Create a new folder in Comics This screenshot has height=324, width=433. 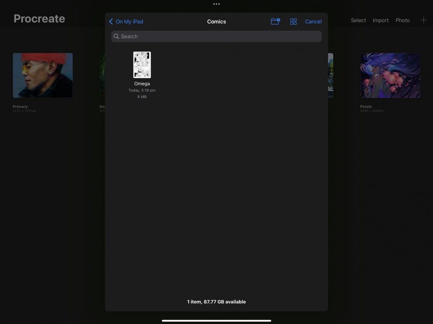275,21
